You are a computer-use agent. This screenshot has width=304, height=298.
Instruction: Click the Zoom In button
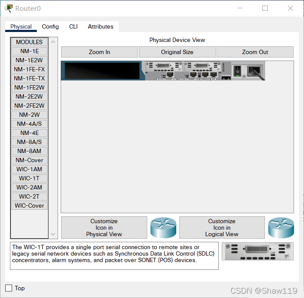100,52
